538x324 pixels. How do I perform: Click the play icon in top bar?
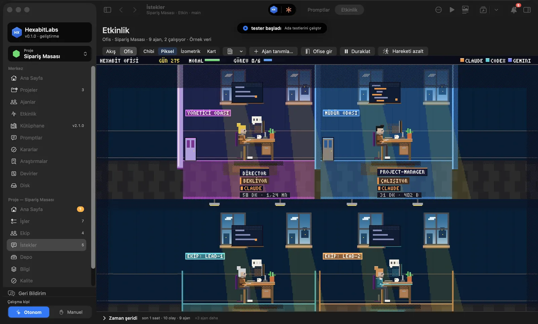(x=452, y=10)
